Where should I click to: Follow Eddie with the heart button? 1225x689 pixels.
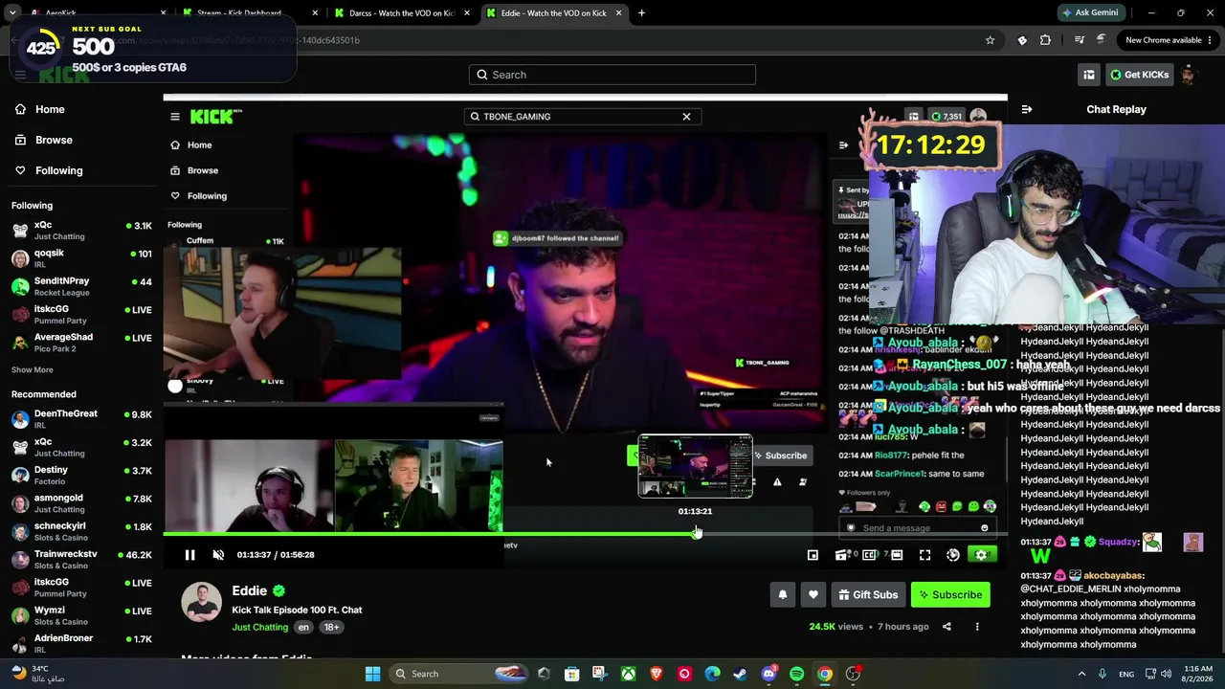pyautogui.click(x=813, y=594)
